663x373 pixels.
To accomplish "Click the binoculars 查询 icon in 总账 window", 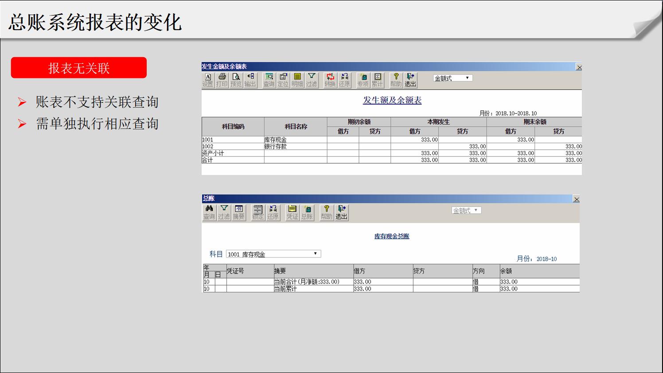I will (x=209, y=213).
